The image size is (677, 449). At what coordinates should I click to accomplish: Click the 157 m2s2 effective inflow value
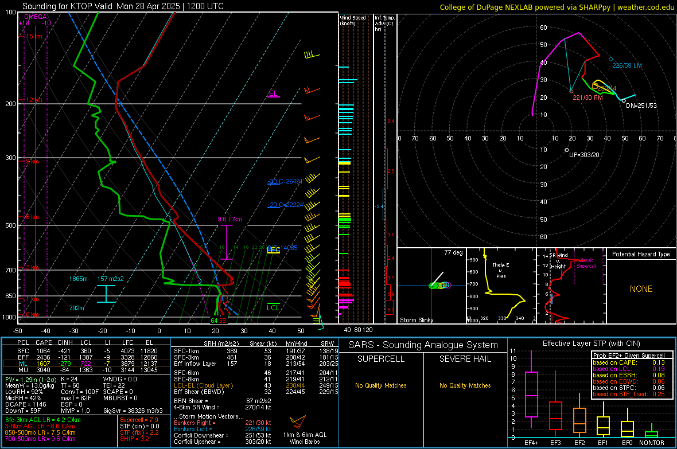tap(110, 279)
